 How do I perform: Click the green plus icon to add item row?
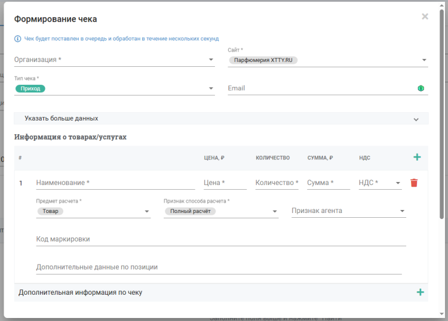[417, 157]
